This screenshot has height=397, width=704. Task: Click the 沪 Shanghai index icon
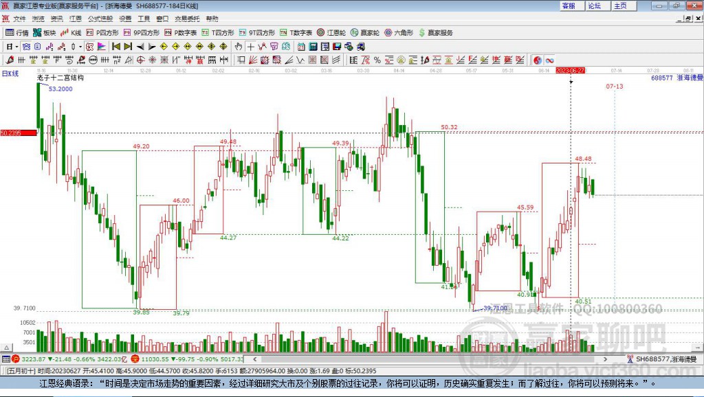[16, 359]
